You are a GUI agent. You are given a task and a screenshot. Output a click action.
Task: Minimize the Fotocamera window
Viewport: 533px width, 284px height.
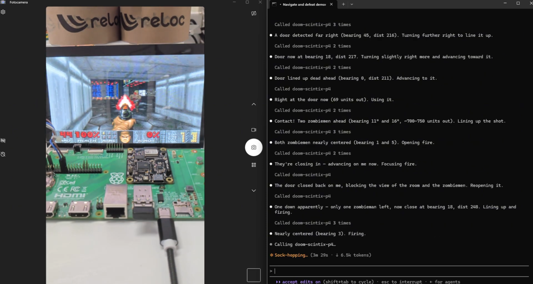click(x=234, y=2)
